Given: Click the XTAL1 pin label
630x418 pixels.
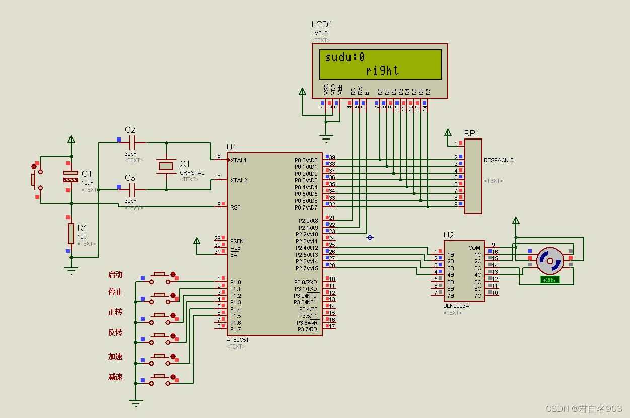Looking at the screenshot, I should click(x=239, y=160).
